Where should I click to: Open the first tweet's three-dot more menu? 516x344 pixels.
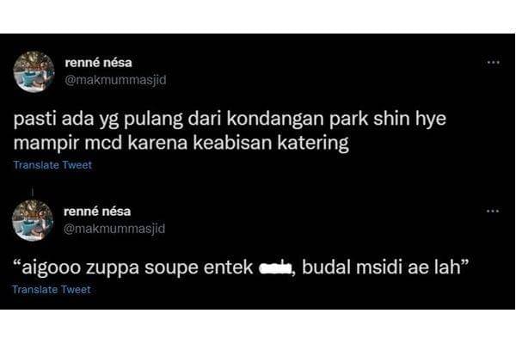(x=494, y=62)
